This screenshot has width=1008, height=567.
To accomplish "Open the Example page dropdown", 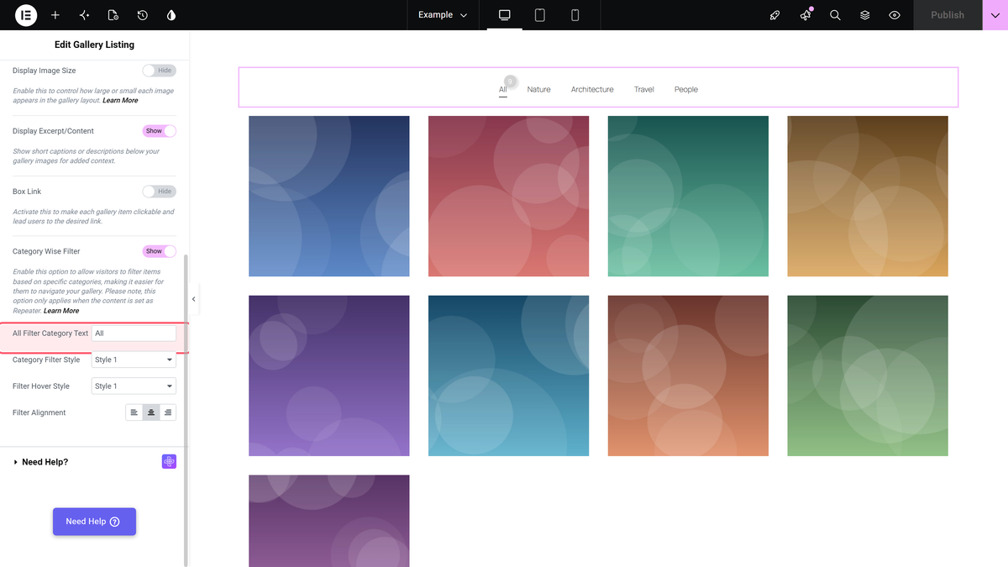I will [443, 15].
